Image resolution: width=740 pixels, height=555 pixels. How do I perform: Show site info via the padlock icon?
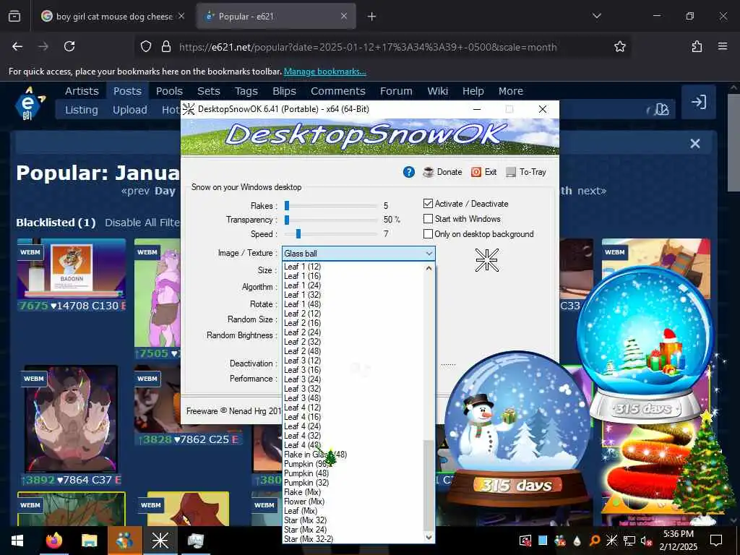165,47
